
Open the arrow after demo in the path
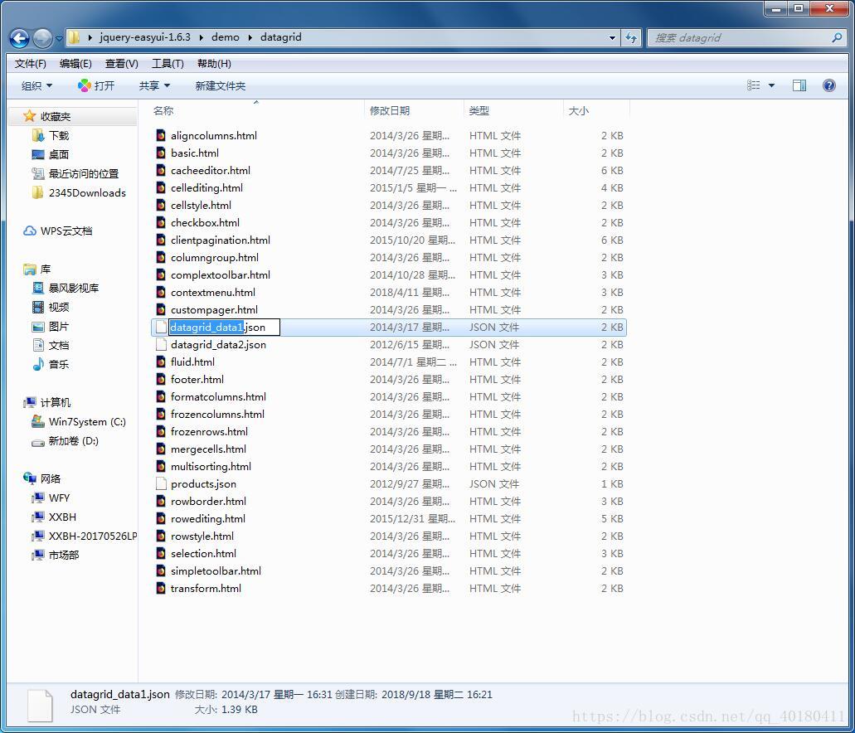click(x=250, y=37)
